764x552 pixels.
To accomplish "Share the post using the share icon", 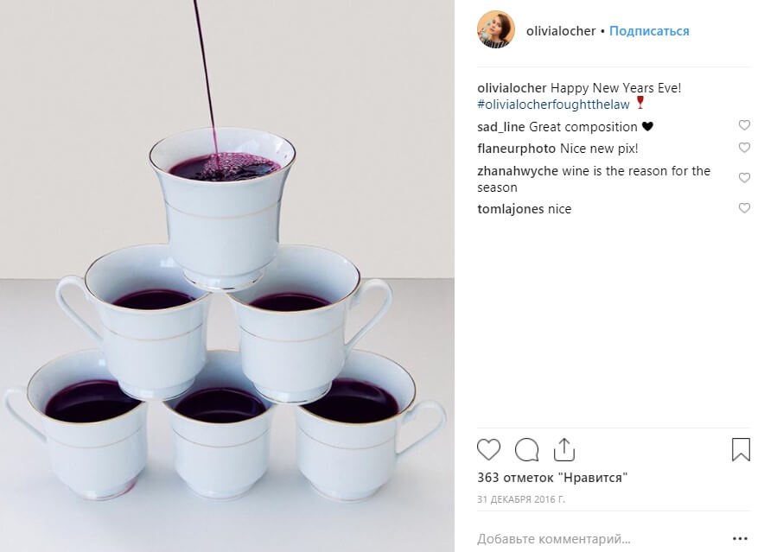I will pyautogui.click(x=563, y=450).
